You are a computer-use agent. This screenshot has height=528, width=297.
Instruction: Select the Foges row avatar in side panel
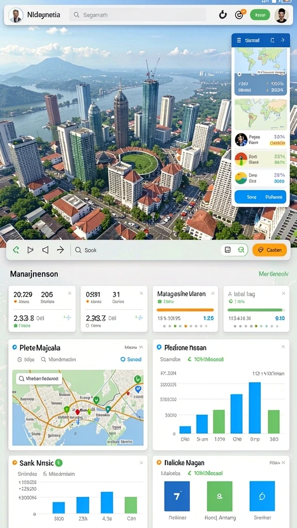(241, 139)
